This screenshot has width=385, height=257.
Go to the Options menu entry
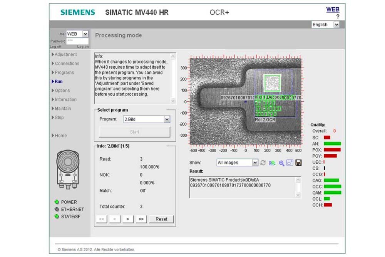click(62, 91)
